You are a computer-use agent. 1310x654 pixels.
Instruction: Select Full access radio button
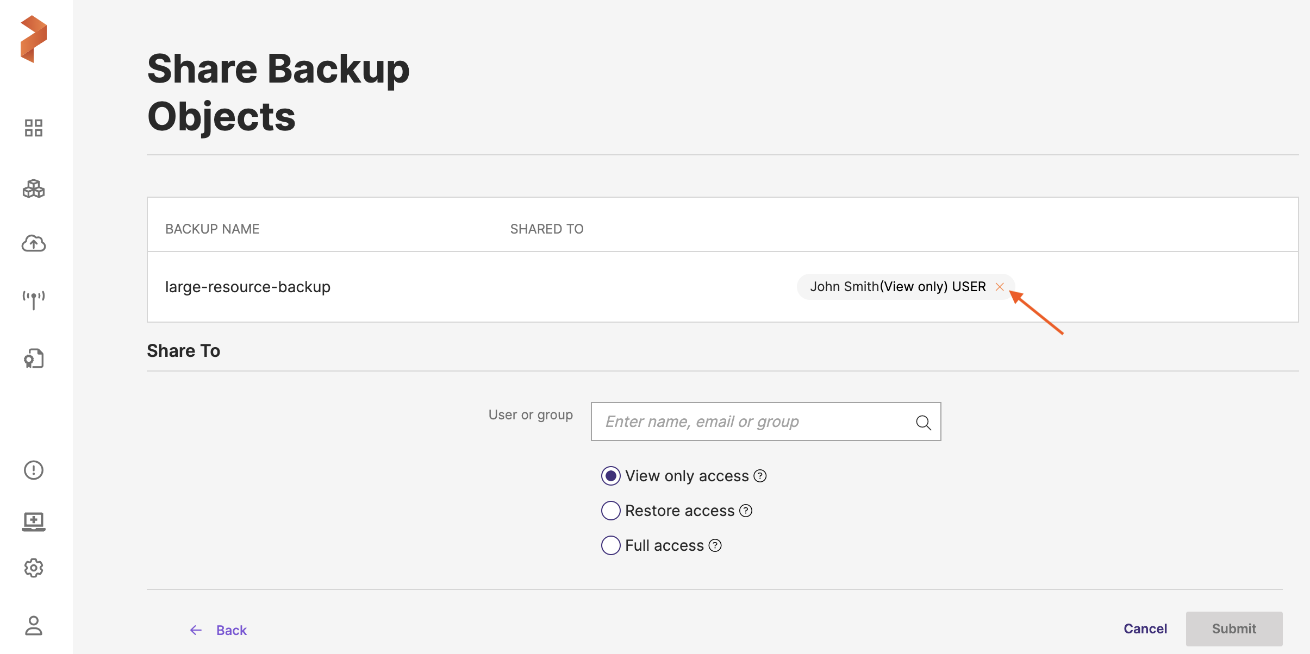(x=611, y=545)
